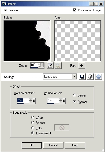Click the disabled zoom magnifier icon

58,66
